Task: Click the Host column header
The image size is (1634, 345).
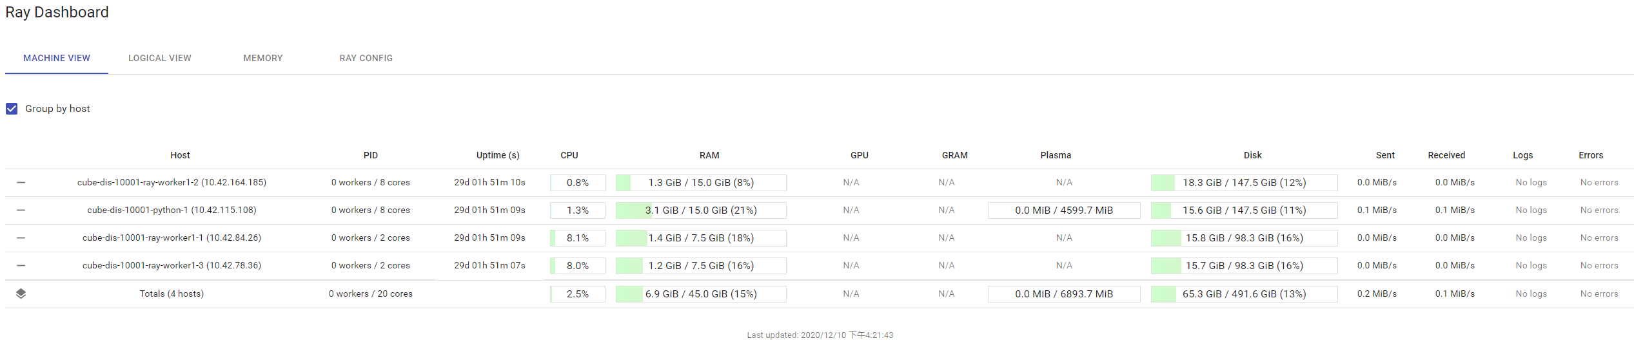Action: [180, 155]
